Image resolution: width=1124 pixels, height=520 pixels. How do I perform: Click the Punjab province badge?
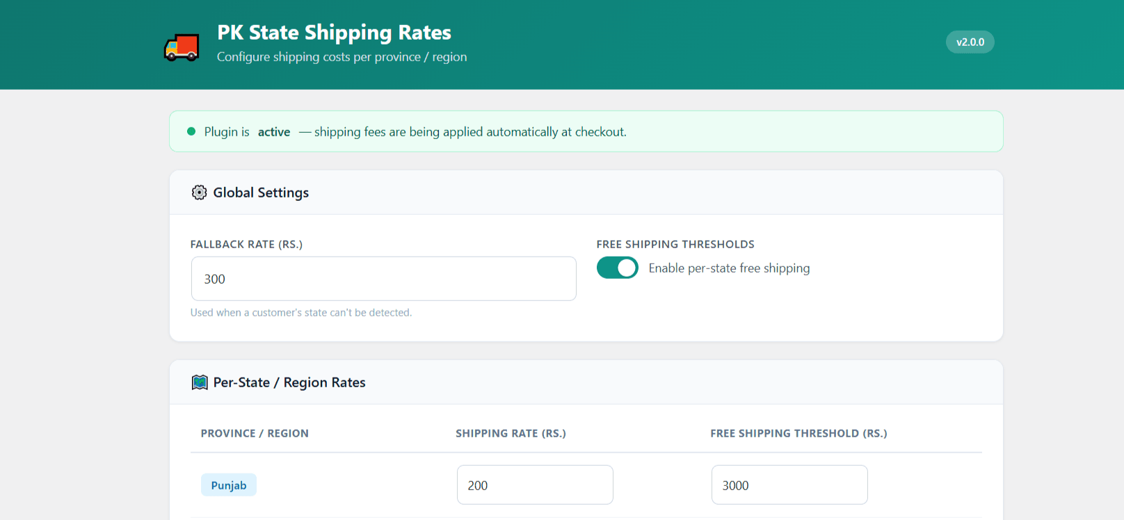click(229, 485)
